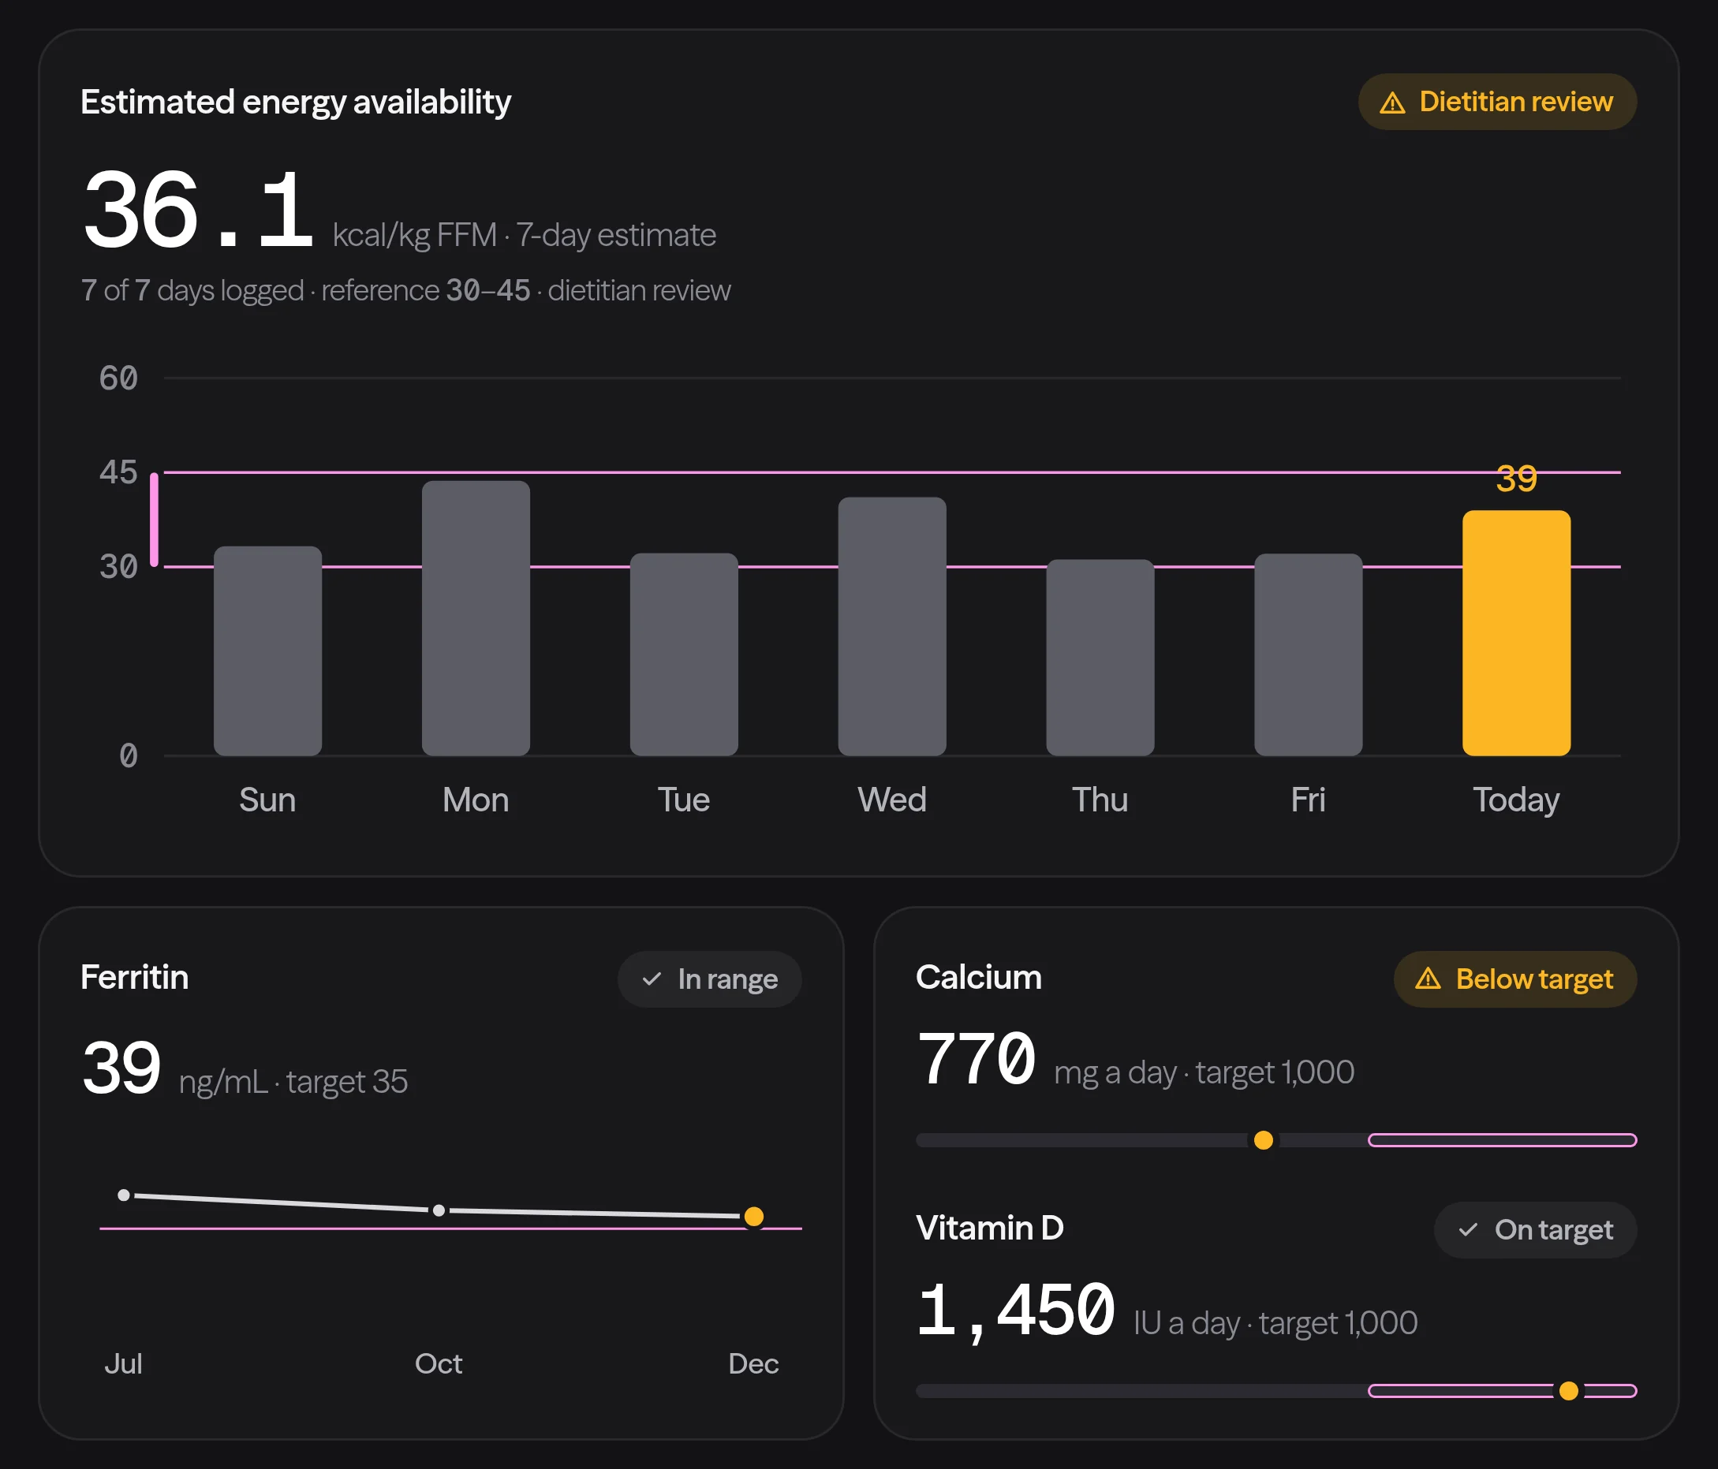The width and height of the screenshot is (1718, 1469).
Task: Click the Oct label on ferritin chart
Action: click(x=439, y=1363)
